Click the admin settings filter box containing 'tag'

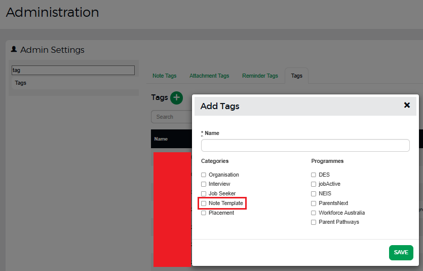tap(73, 70)
